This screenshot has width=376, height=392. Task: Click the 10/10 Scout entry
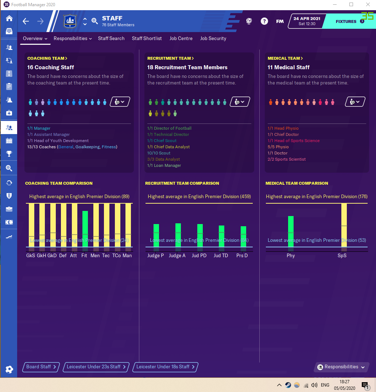click(159, 153)
